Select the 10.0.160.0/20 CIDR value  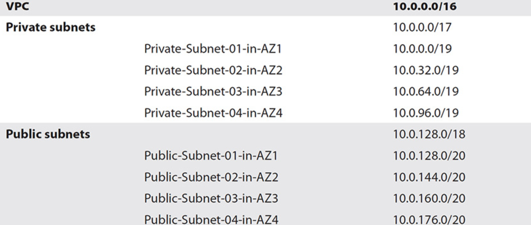(429, 198)
